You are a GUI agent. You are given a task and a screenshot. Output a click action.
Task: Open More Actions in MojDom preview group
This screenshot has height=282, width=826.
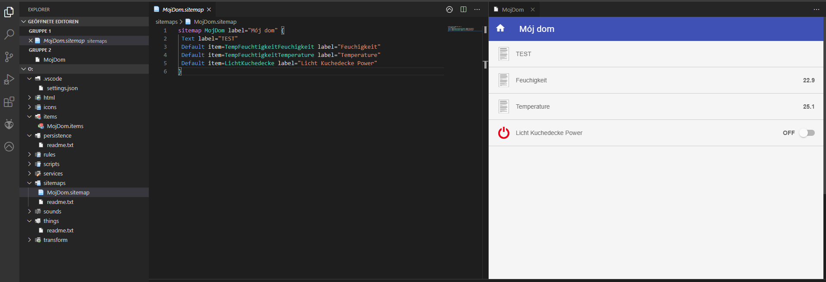[x=817, y=9]
